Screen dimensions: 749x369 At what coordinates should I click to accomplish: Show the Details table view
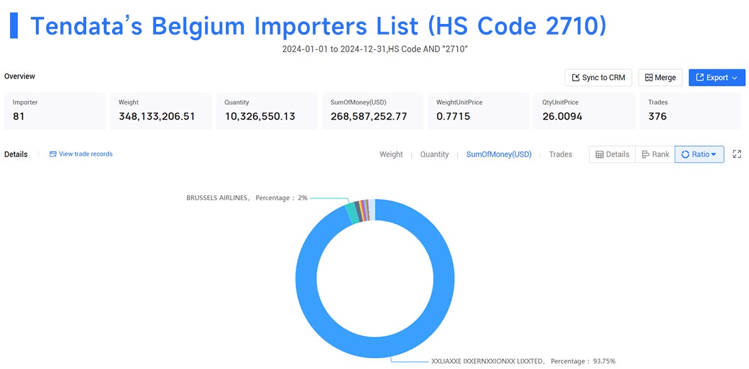tap(612, 154)
